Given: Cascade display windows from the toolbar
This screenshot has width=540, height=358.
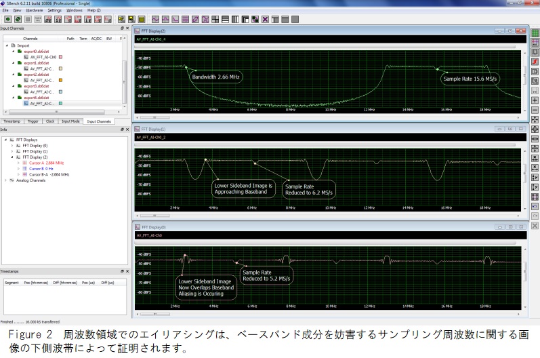Looking at the screenshot, I should tap(245, 19).
